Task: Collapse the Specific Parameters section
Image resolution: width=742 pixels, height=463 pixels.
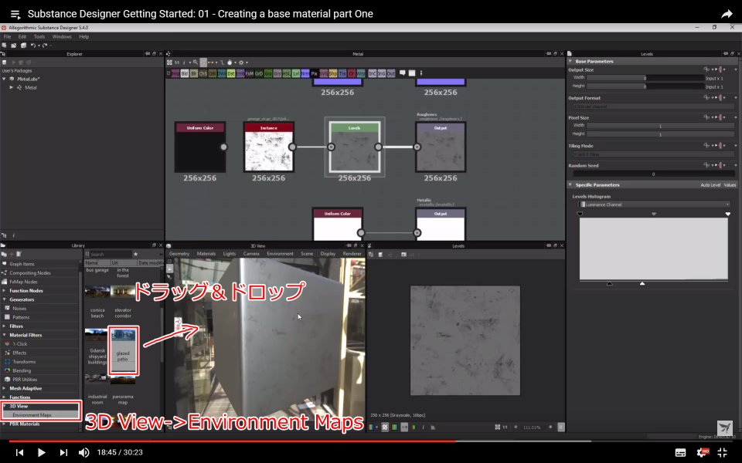Action: tap(570, 184)
